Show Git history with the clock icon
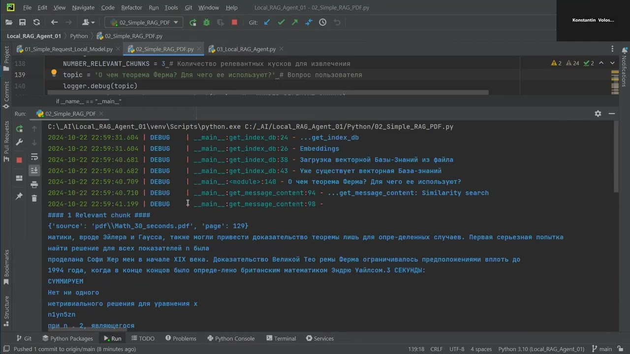 (323, 22)
